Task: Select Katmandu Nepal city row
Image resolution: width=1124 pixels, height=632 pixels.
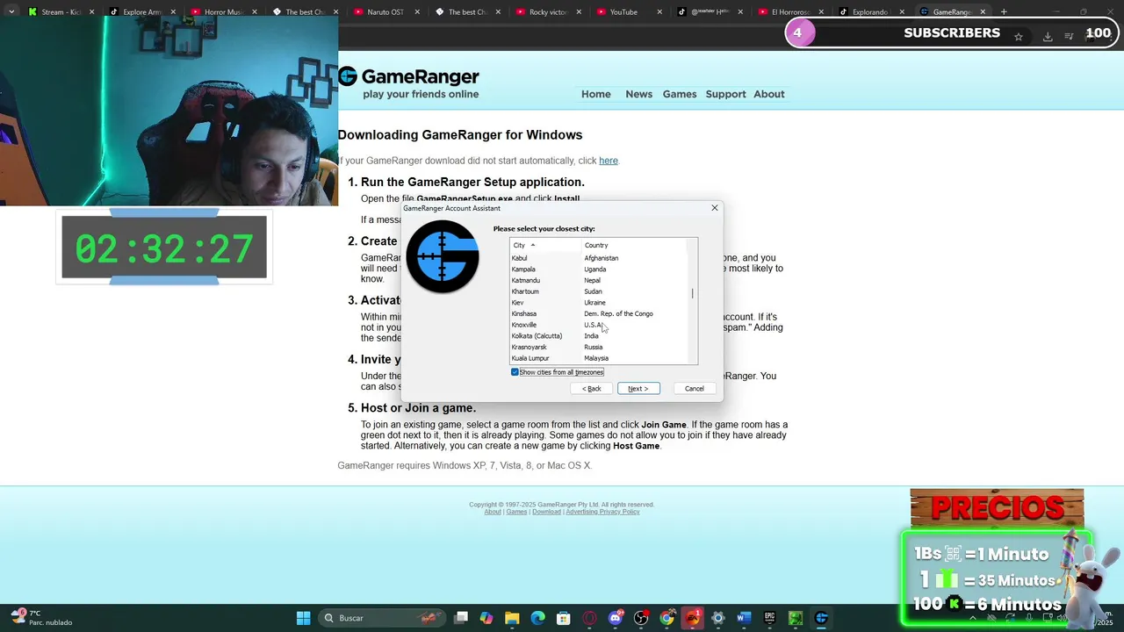Action: (x=600, y=280)
